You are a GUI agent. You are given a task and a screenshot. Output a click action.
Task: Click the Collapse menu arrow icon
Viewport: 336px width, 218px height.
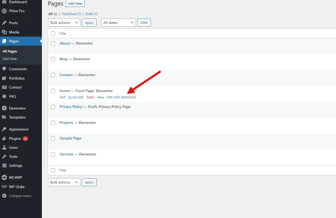pos(4,196)
